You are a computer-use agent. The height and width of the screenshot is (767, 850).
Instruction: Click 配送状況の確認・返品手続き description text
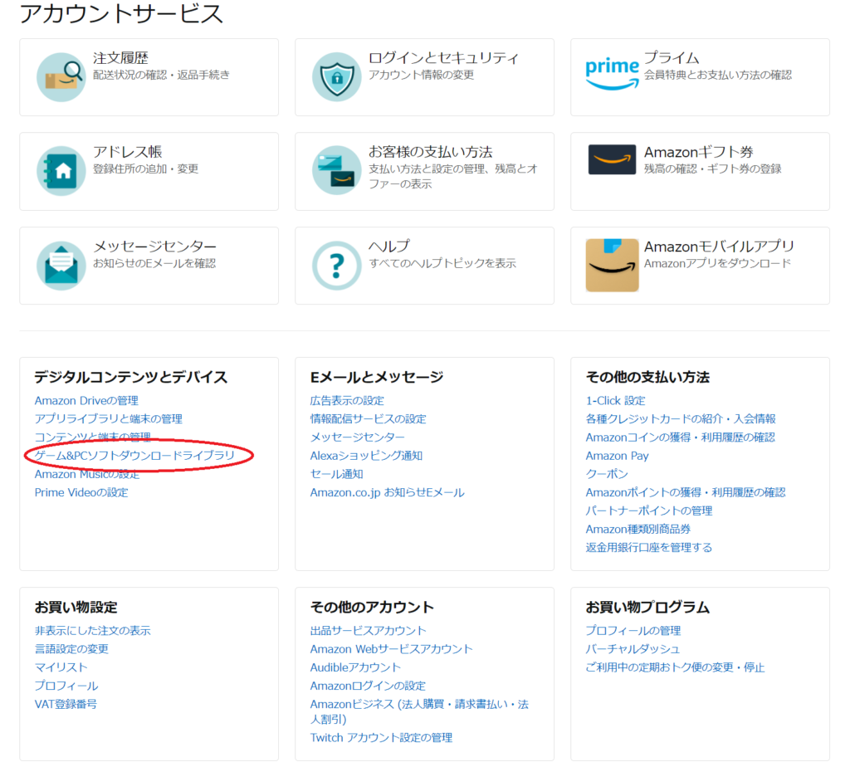tap(162, 75)
